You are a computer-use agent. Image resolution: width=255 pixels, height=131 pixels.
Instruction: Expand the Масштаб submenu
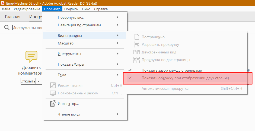85,43
